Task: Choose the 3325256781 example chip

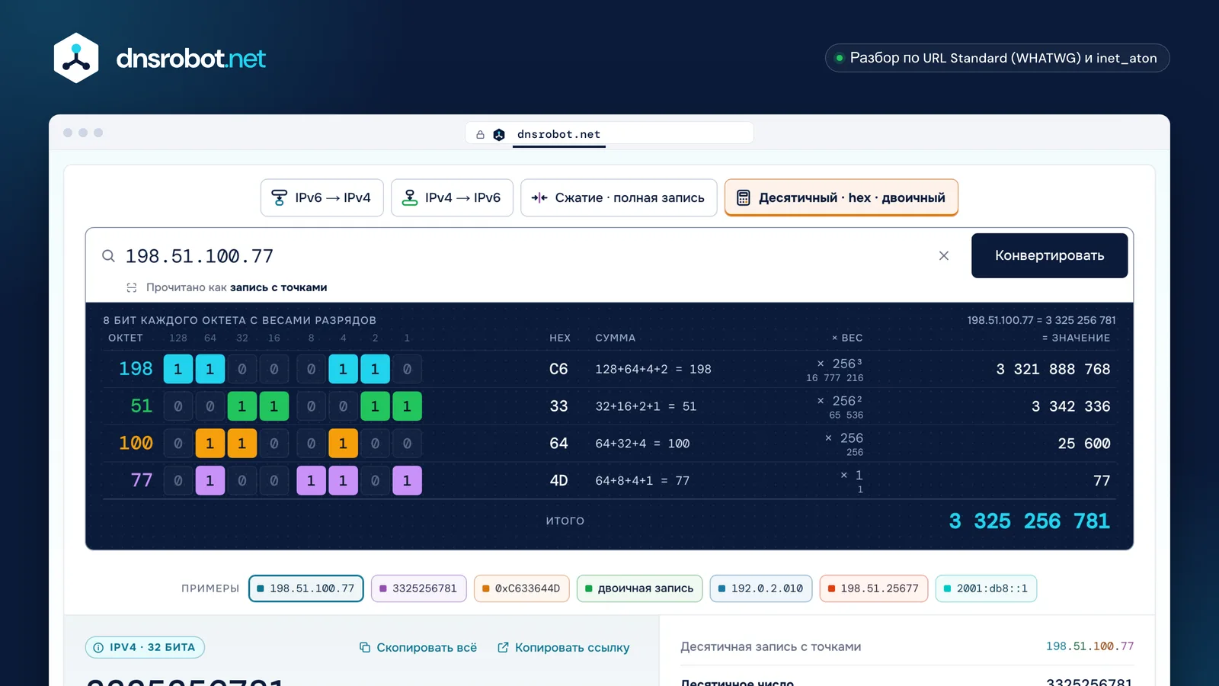Action: (419, 588)
